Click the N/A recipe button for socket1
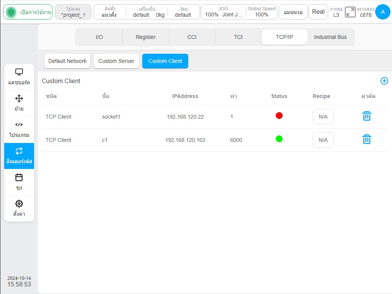 pos(323,117)
